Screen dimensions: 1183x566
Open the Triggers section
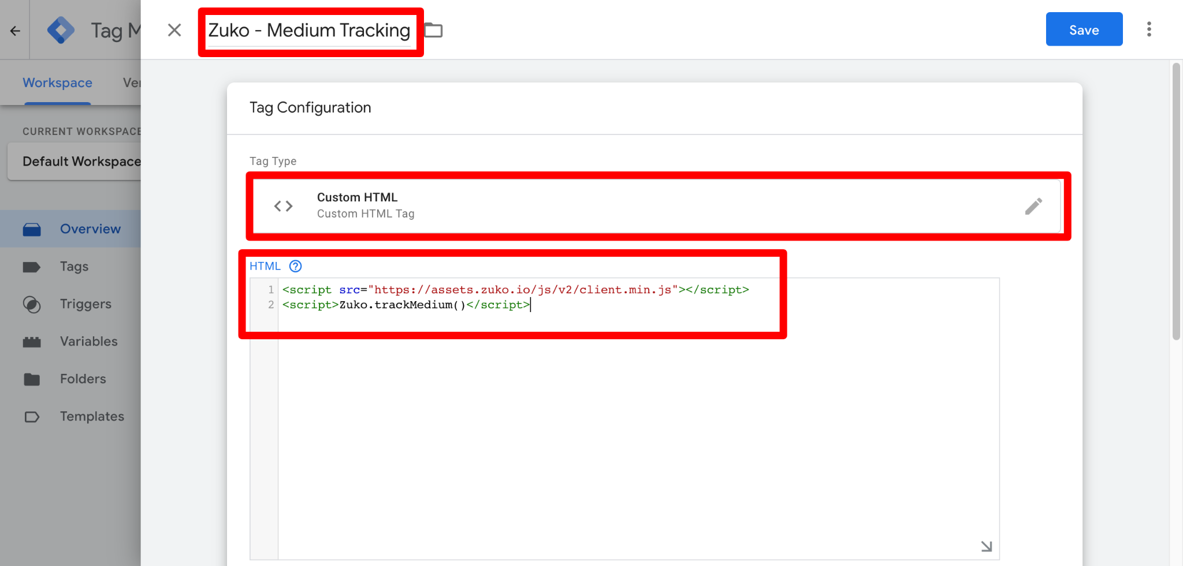tap(85, 303)
